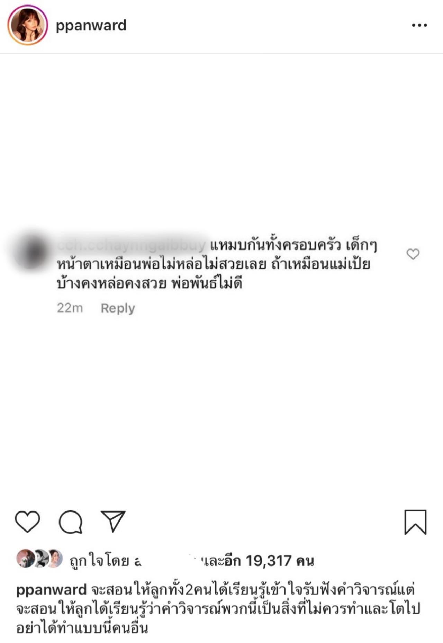
Task: Open the three-dot options menu
Action: pos(419,25)
